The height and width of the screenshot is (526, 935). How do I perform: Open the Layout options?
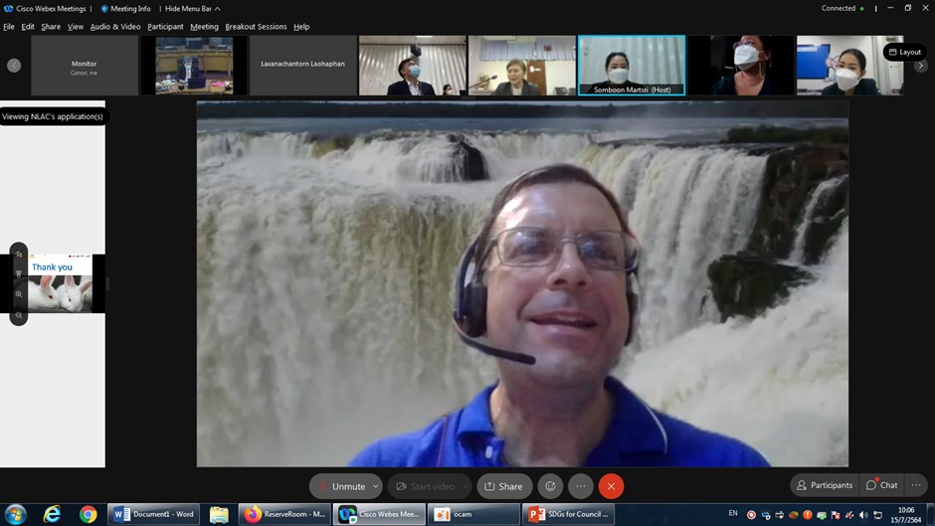905,52
